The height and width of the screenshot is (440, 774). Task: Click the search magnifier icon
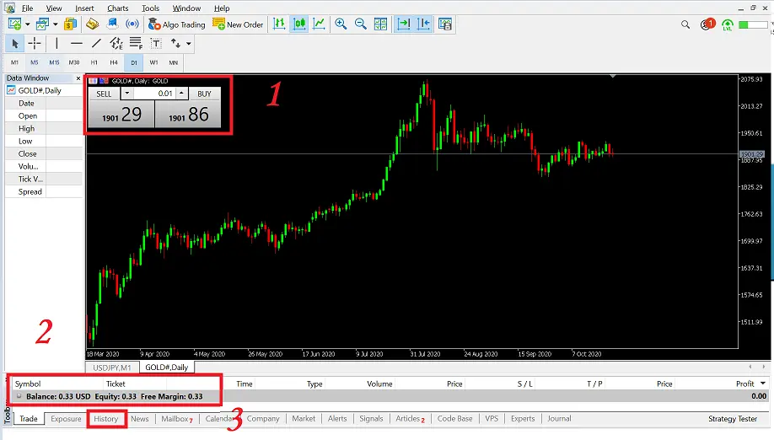(x=685, y=24)
